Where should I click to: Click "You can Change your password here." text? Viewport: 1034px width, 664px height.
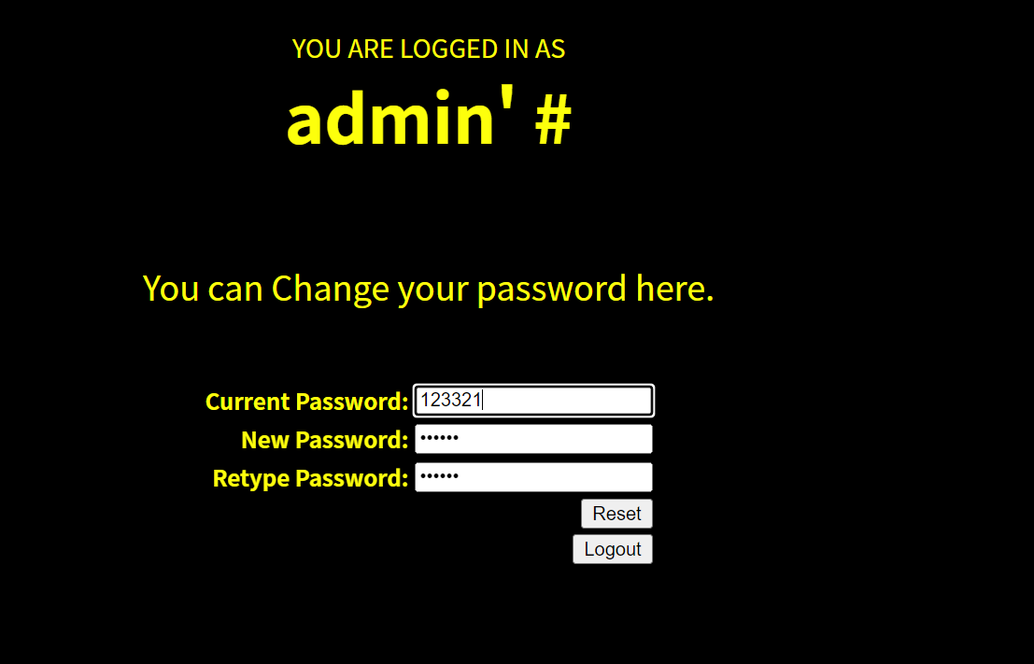coord(429,289)
